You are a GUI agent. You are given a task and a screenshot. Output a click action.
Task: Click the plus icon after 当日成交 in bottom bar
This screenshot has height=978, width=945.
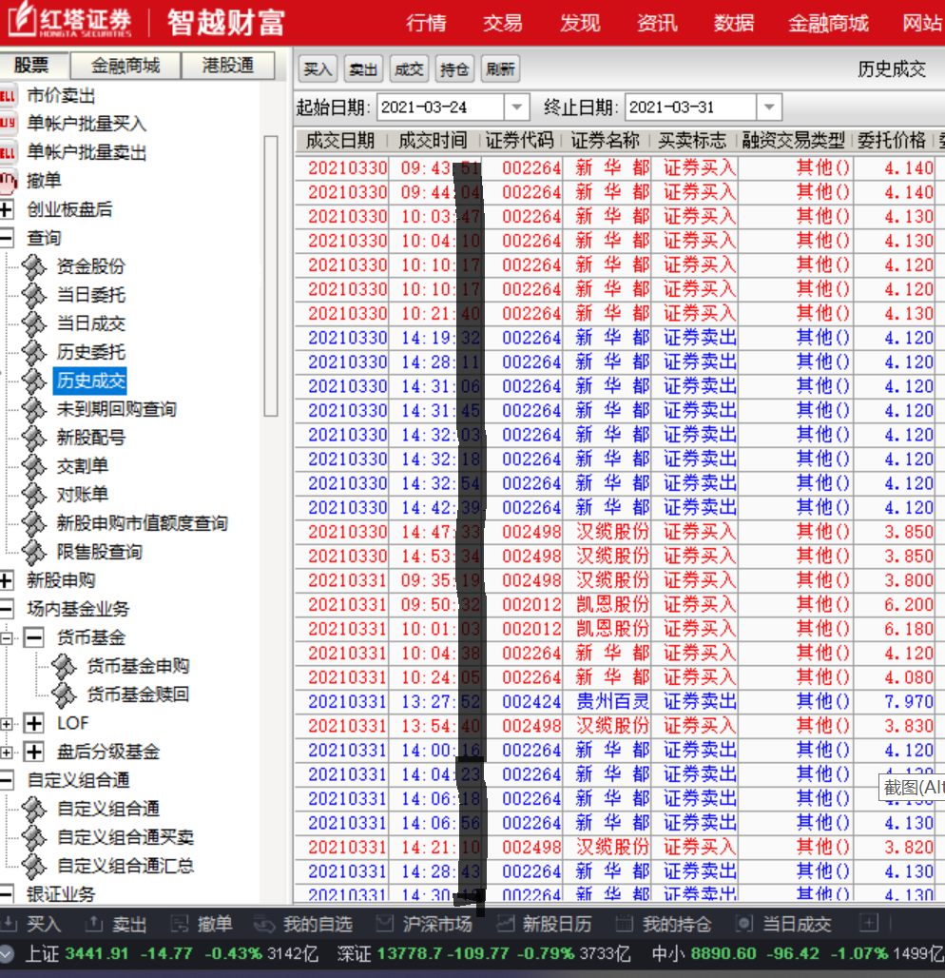[x=868, y=923]
